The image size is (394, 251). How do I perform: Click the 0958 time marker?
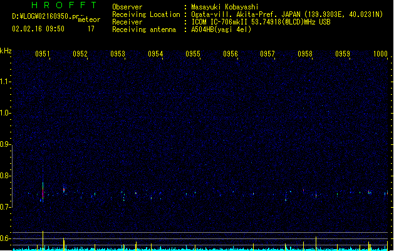tap(305, 54)
